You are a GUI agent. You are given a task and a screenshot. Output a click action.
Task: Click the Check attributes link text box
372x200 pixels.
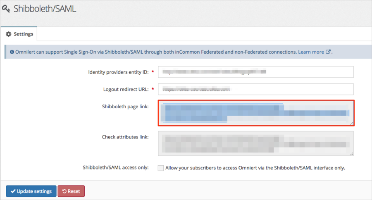pyautogui.click(x=255, y=143)
